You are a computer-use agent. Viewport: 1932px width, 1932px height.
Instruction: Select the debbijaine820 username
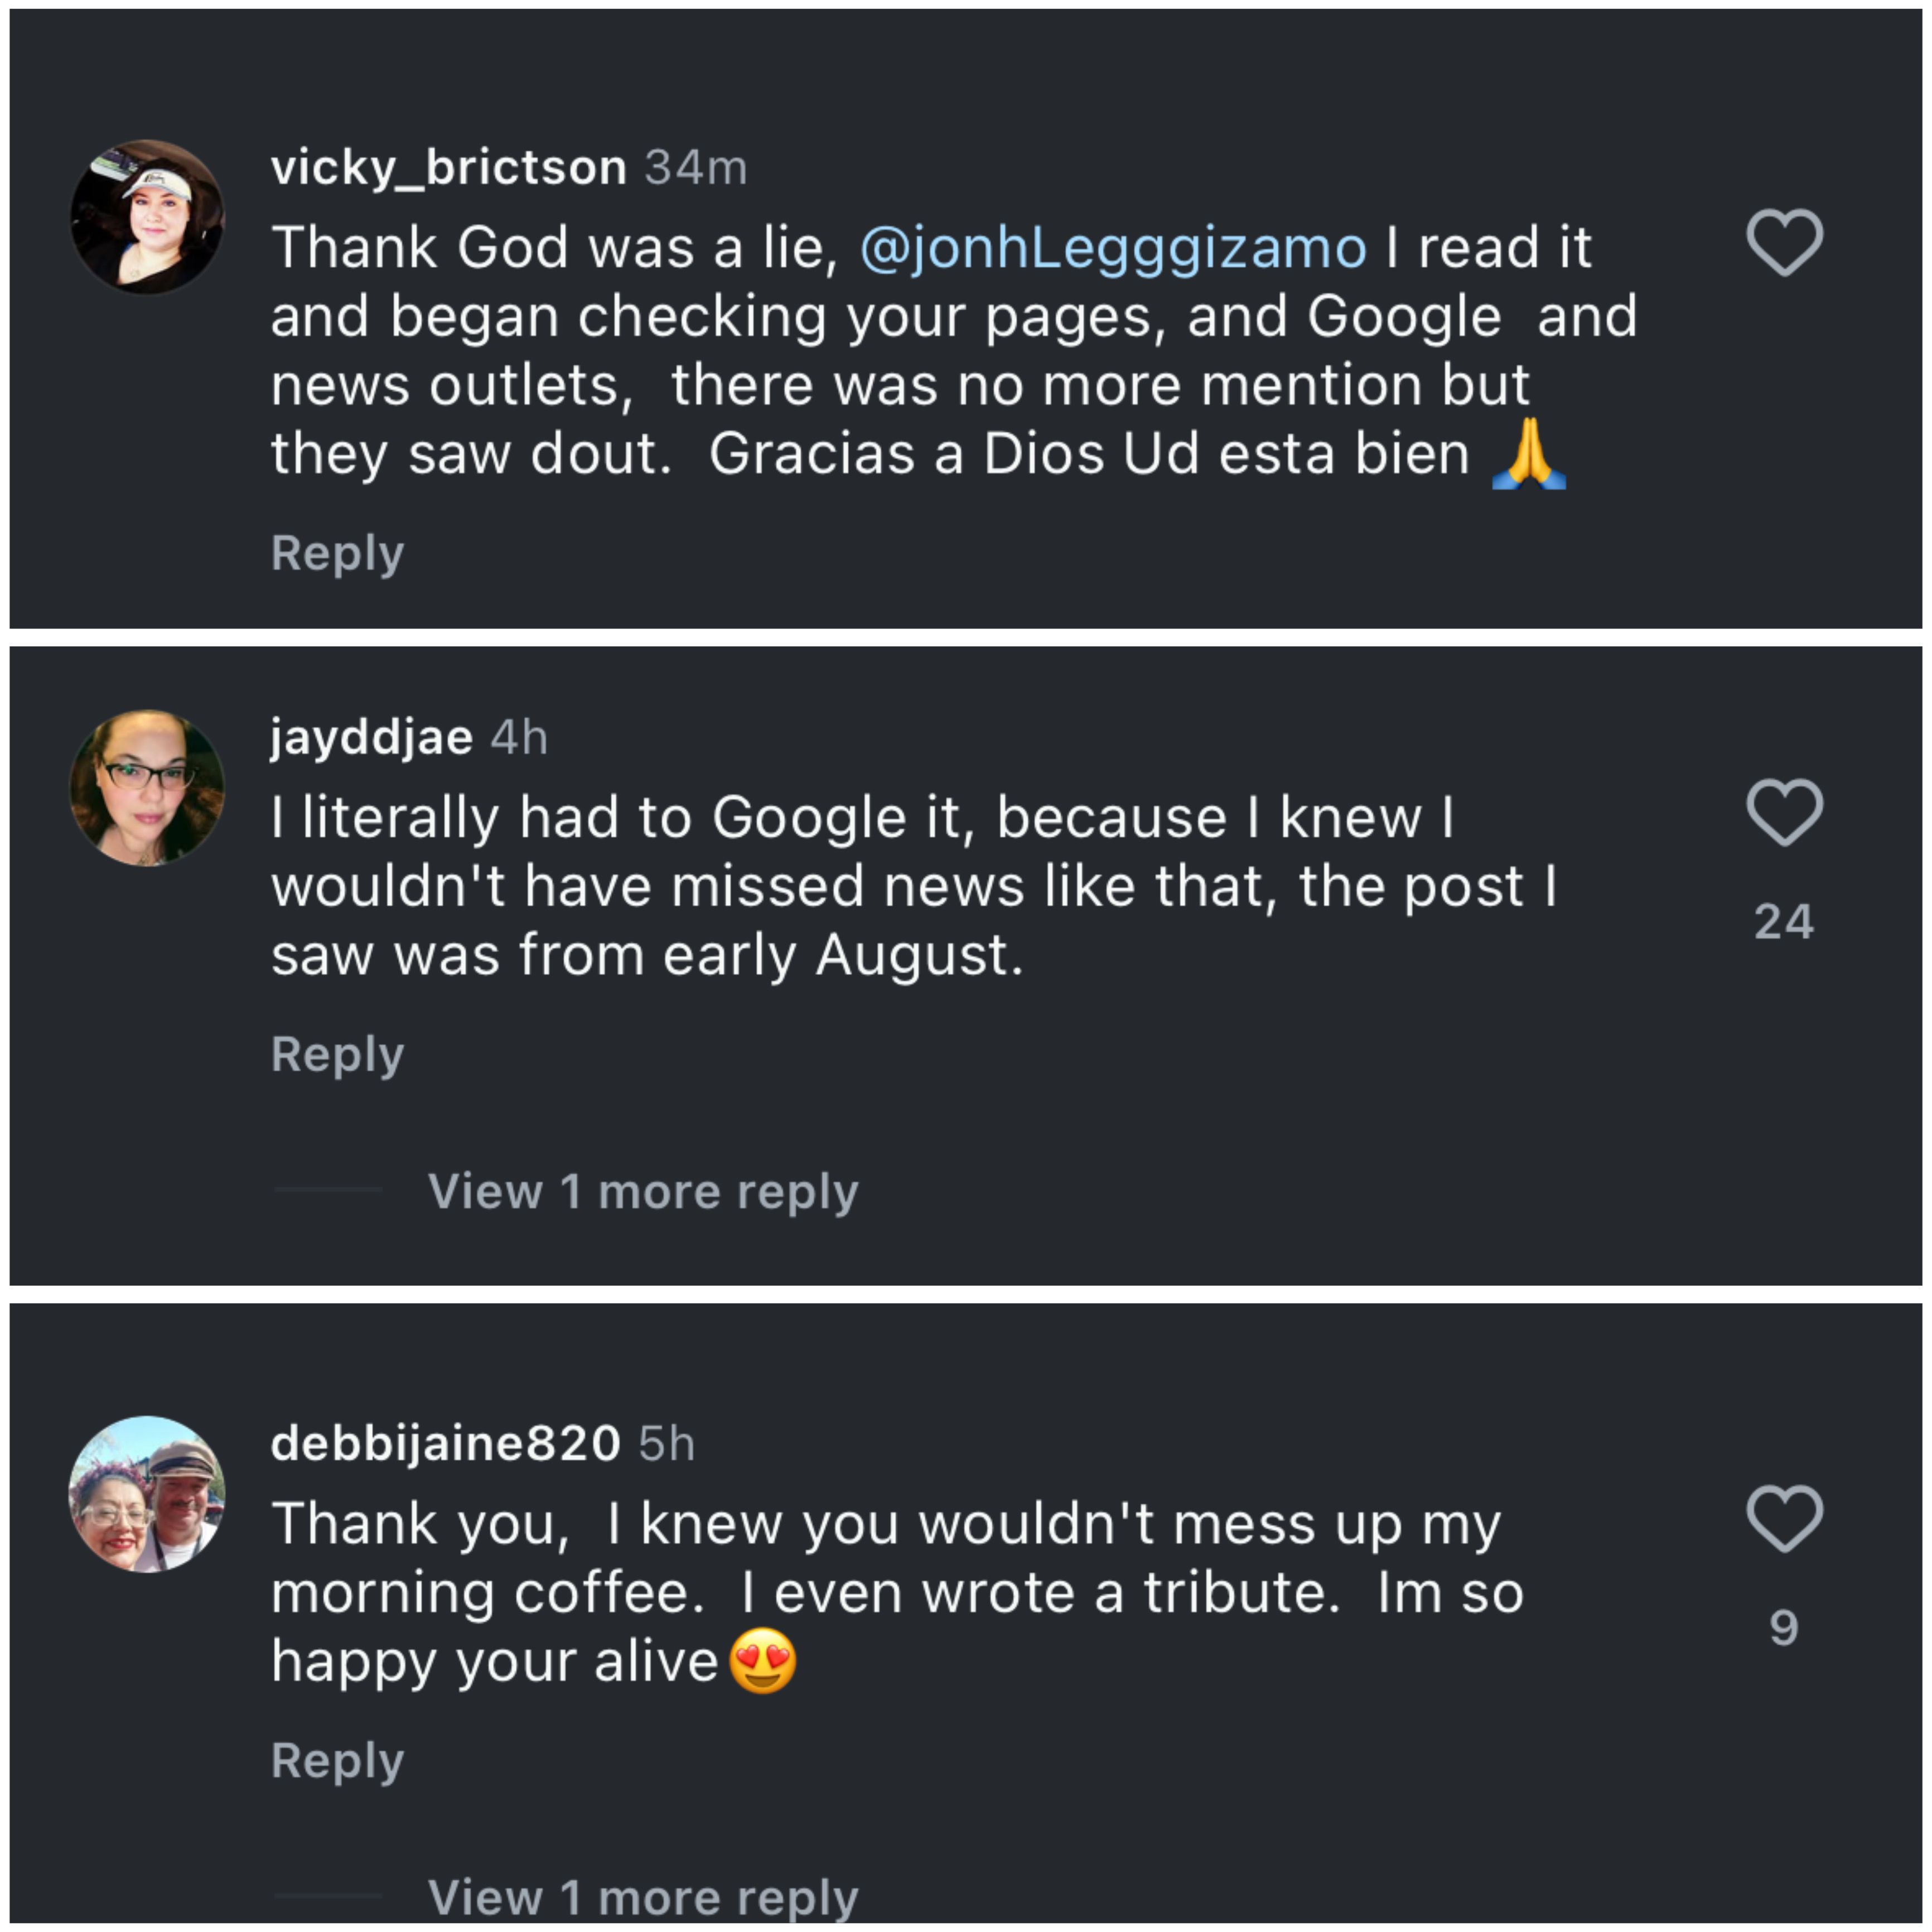(445, 1443)
